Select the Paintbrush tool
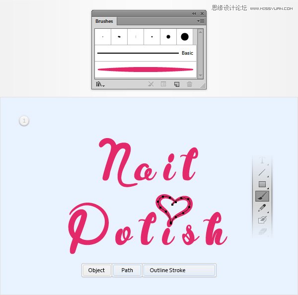This screenshot has height=295, width=298. click(x=262, y=196)
